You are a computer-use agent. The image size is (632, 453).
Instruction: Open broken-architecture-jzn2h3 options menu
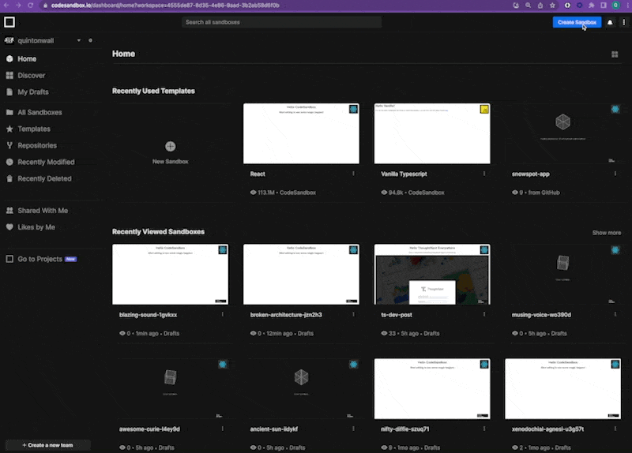pyautogui.click(x=353, y=314)
